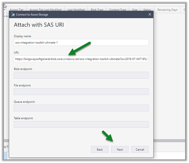Click the Blob Type column header
This screenshot has height=163, width=189.
(98, 10)
